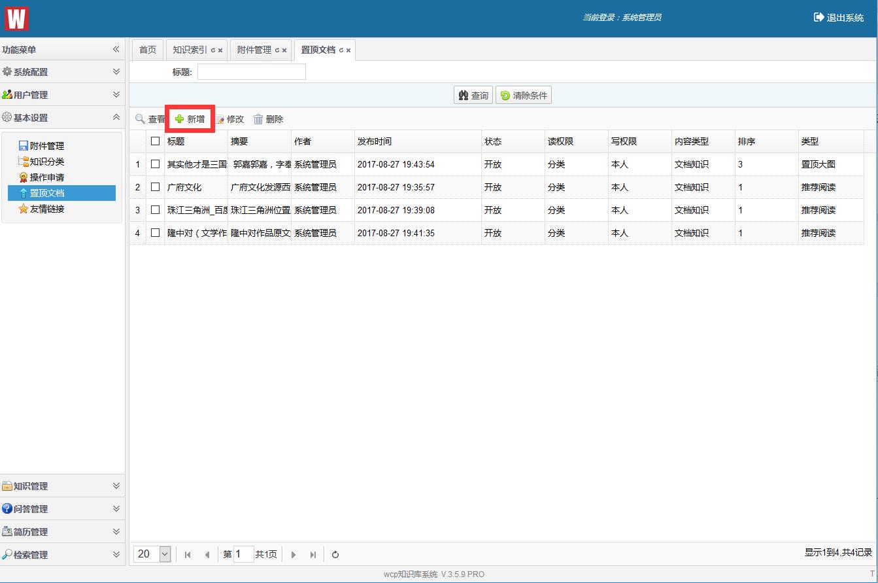
Task: Close the 知识索引 tab
Action: 220,50
